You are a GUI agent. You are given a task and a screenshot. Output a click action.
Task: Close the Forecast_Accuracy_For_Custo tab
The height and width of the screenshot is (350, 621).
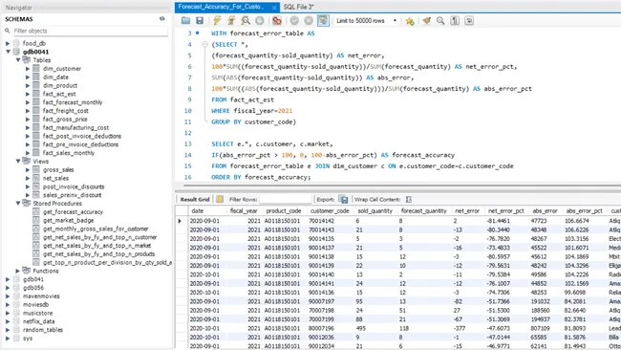[274, 7]
